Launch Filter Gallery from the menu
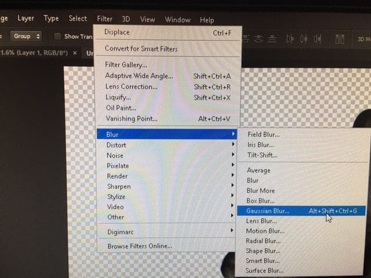This screenshot has width=371, height=278. pos(126,65)
